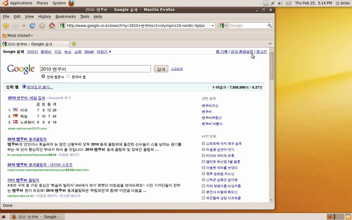Click the Firefox address bar URL
352x220 pixels.
click(x=136, y=26)
